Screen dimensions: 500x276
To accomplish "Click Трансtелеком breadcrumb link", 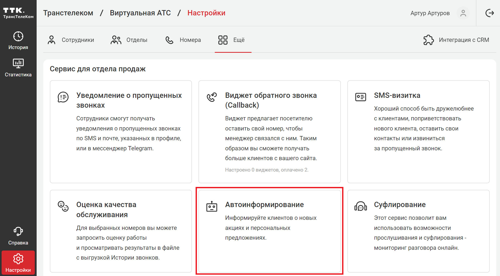I will pos(68,13).
